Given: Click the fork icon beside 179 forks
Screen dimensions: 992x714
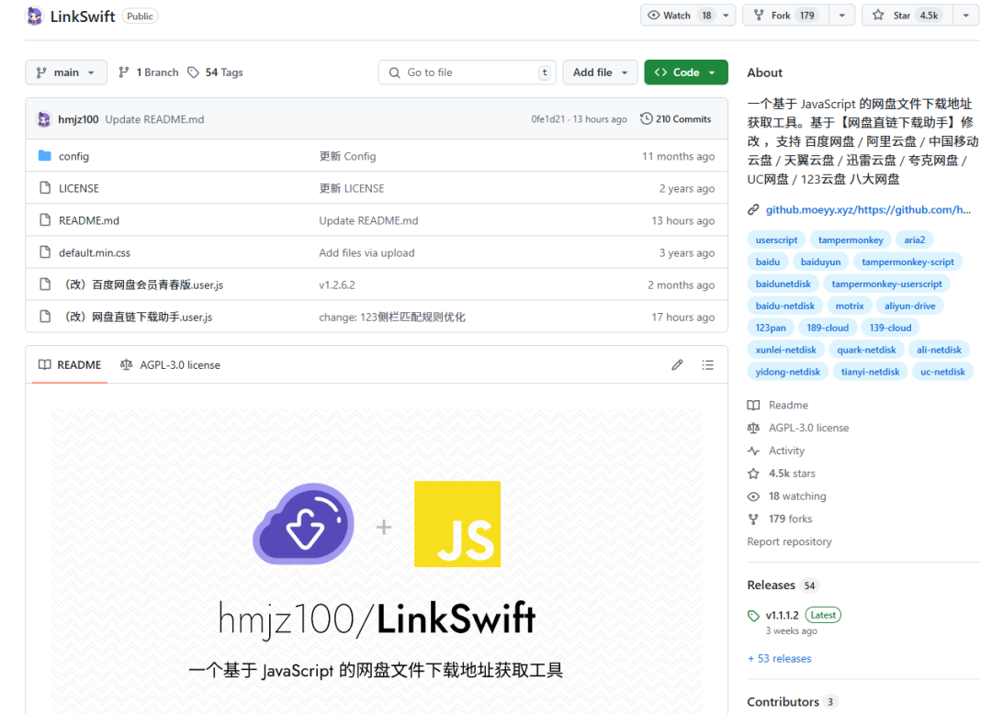Looking at the screenshot, I should pos(753,519).
